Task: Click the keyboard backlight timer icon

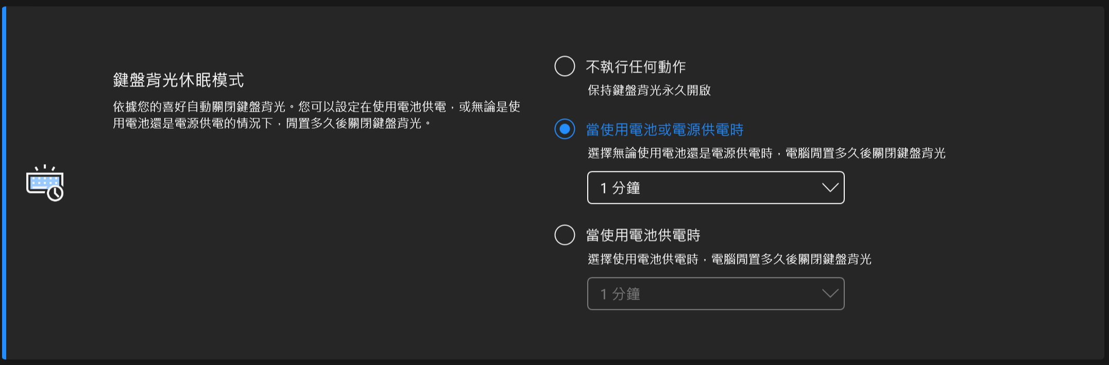Action: click(x=44, y=182)
